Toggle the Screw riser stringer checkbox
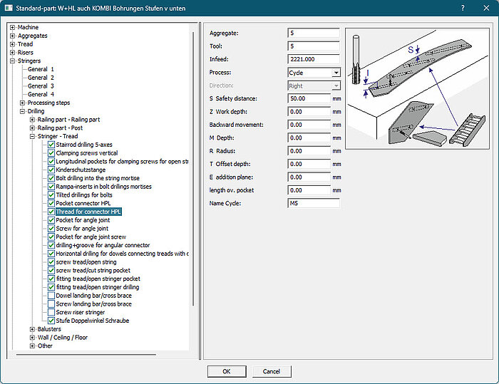Image resolution: width=499 pixels, height=384 pixels. coord(51,313)
